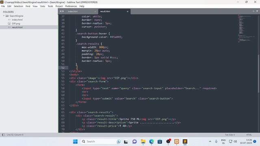The width and height of the screenshot is (260, 146).
Task: Change Tab Size setting in status bar
Action: [230, 135]
